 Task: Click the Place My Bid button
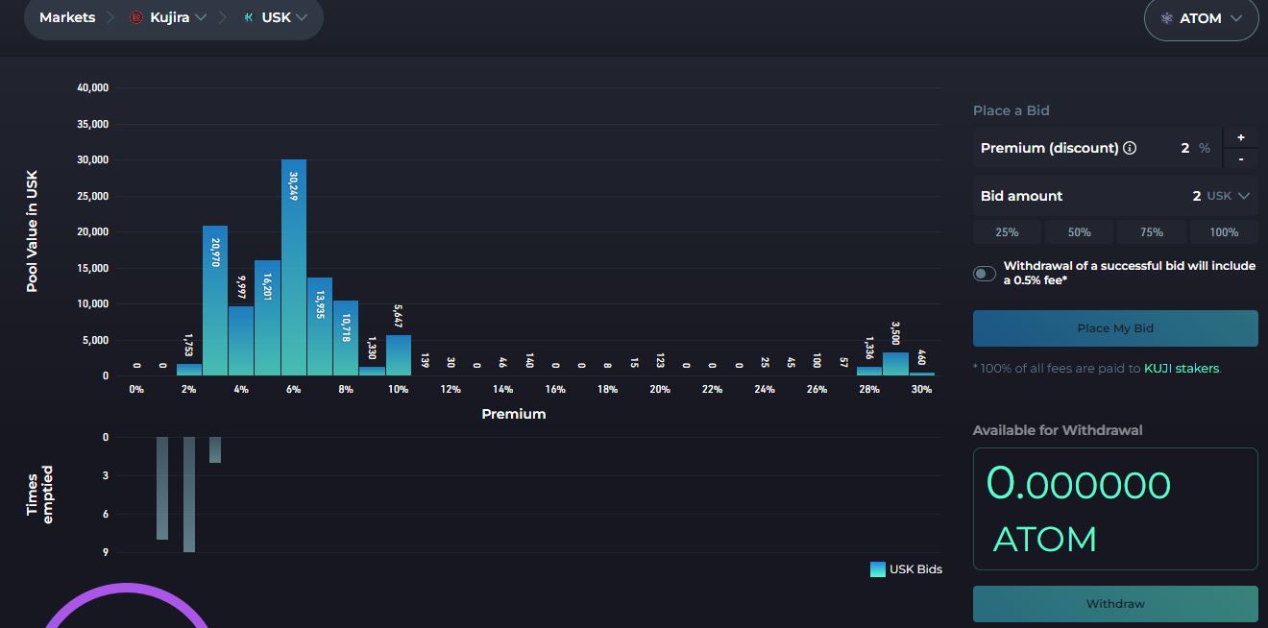[x=1115, y=328]
